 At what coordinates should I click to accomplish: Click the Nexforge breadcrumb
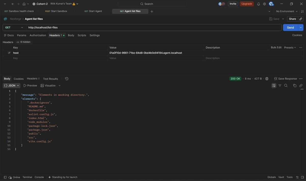[16, 19]
